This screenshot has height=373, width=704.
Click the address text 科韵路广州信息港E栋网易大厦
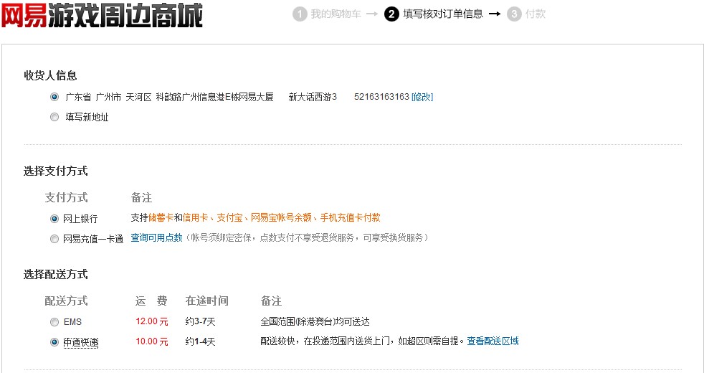click(x=214, y=97)
